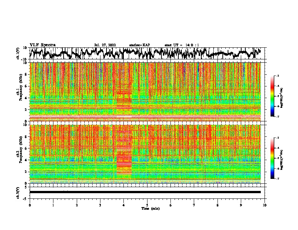Click the "-7" tick on the ch.2 colorbar

click(x=278, y=179)
